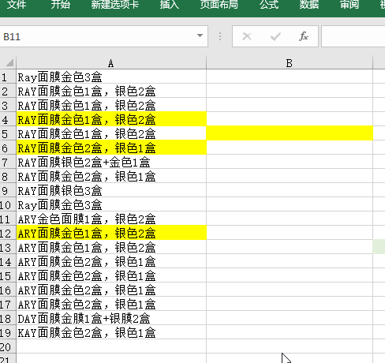Open the 新建选项卡 ribbon tab

tap(115, 5)
